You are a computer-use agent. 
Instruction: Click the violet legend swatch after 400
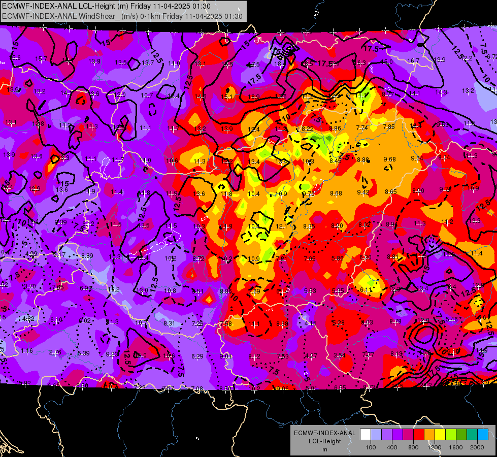point(397,434)
